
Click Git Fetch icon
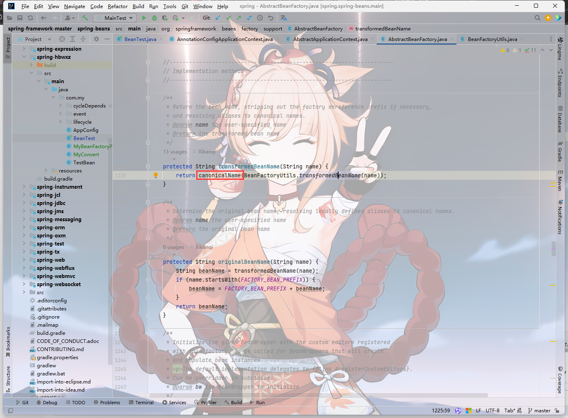click(x=249, y=18)
